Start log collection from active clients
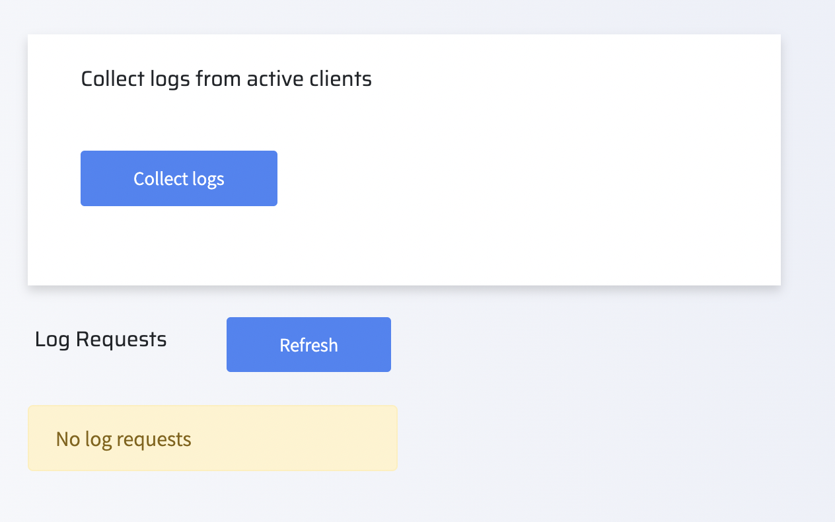 [x=178, y=178]
